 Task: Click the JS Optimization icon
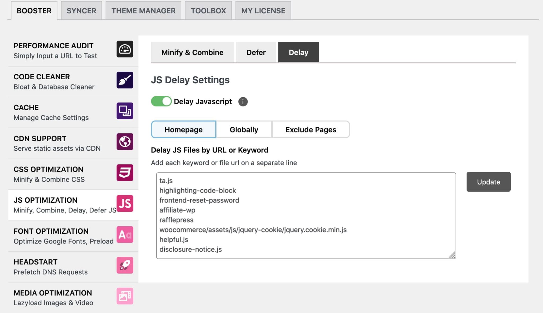tap(125, 204)
